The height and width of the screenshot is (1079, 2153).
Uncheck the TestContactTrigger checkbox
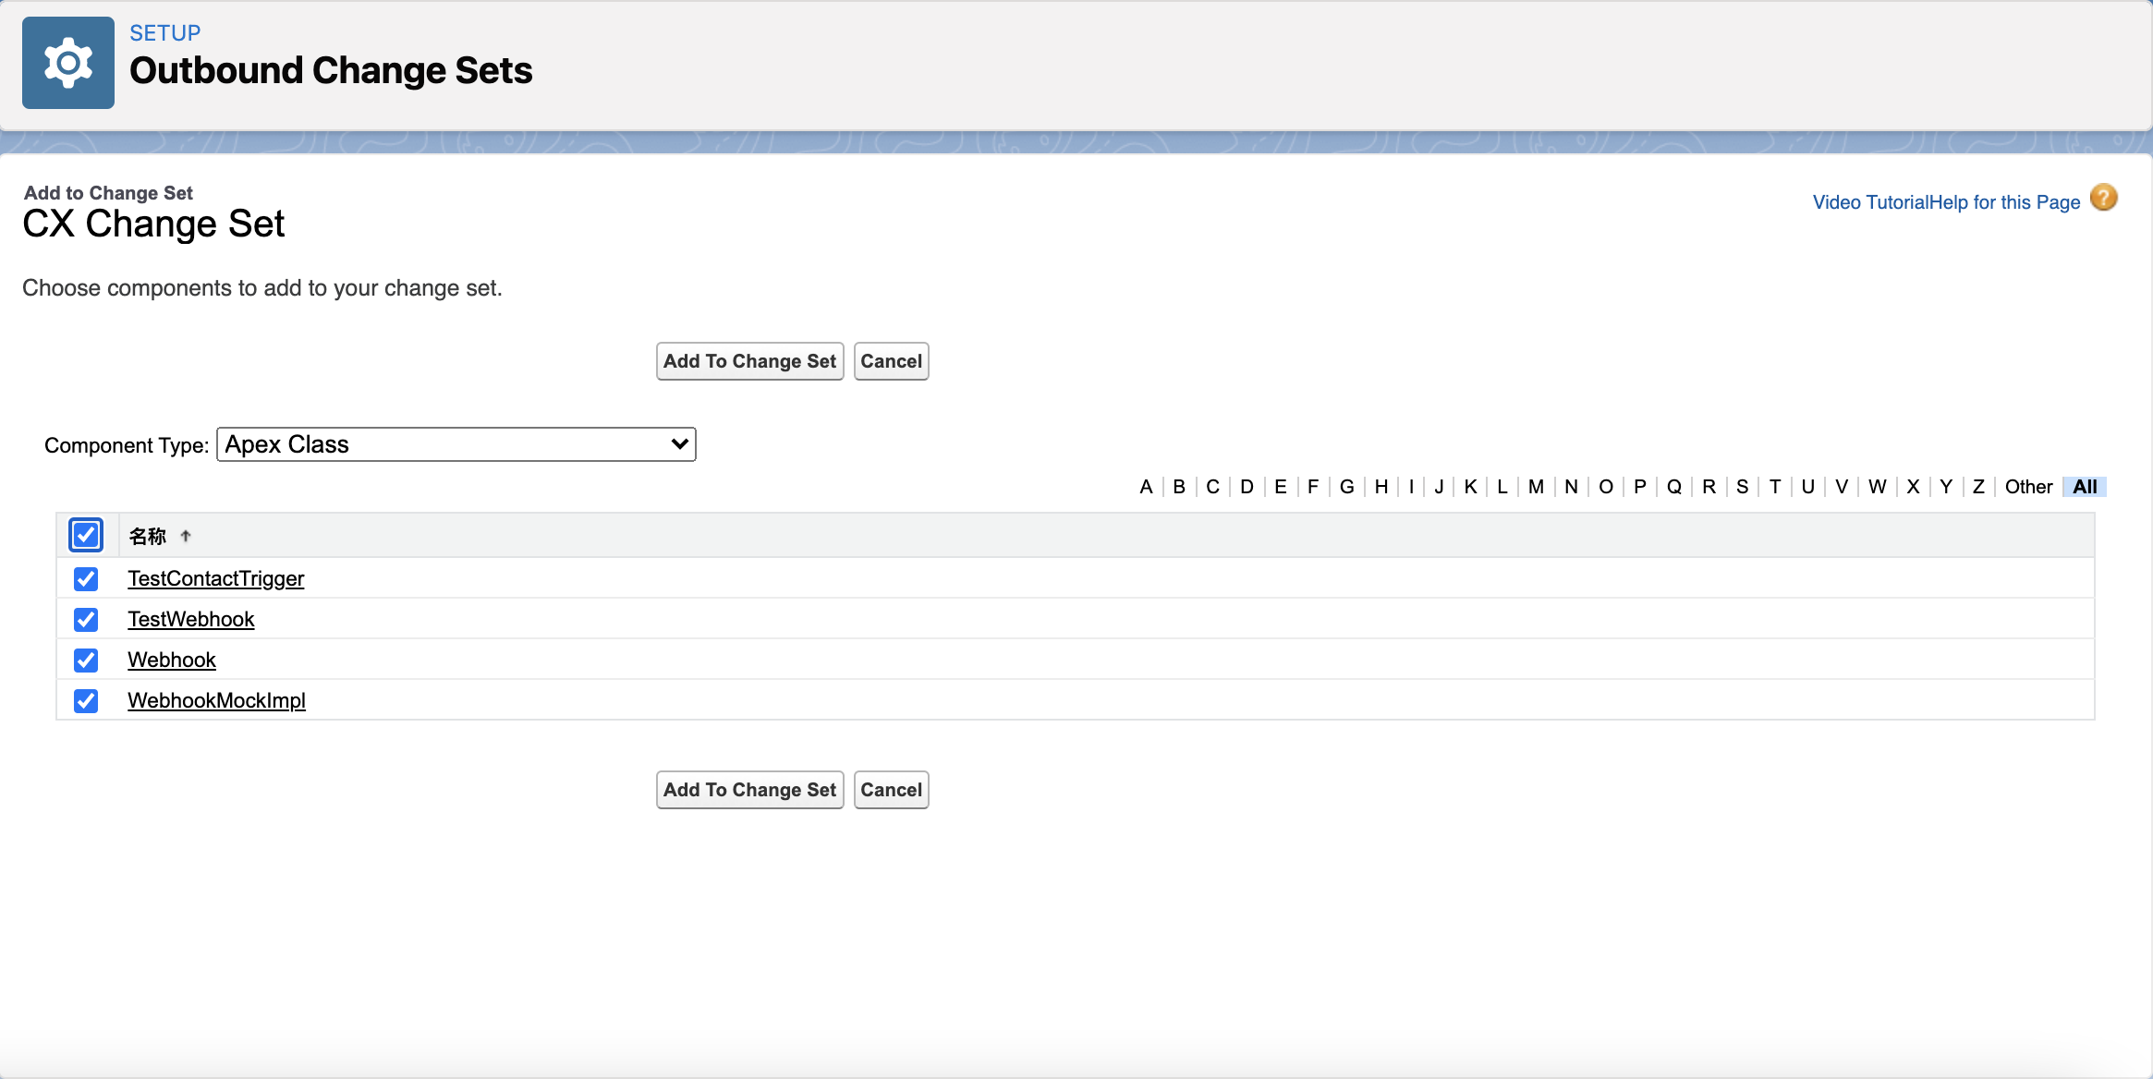(86, 578)
